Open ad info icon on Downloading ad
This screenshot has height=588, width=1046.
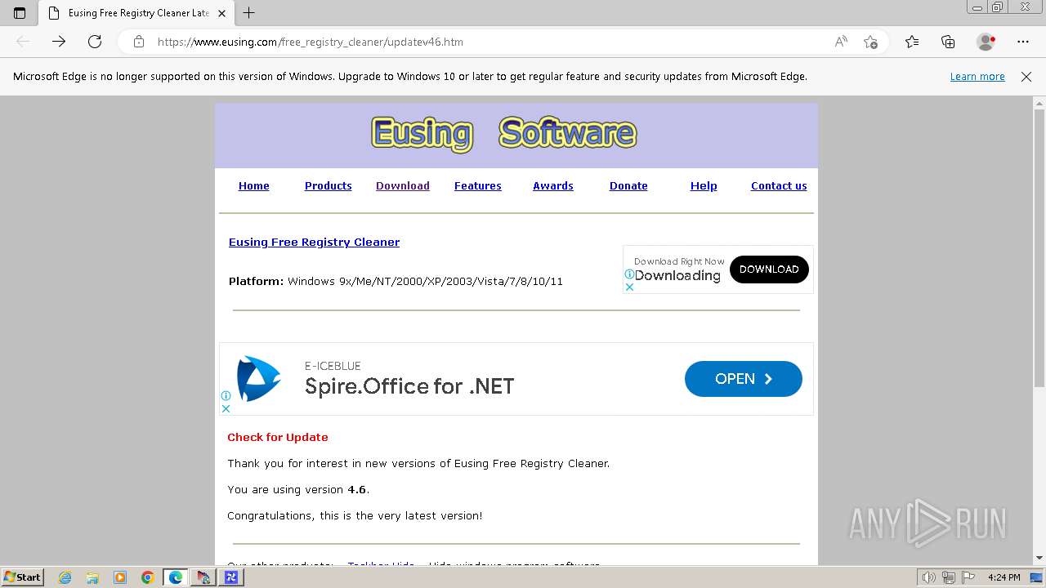[629, 275]
